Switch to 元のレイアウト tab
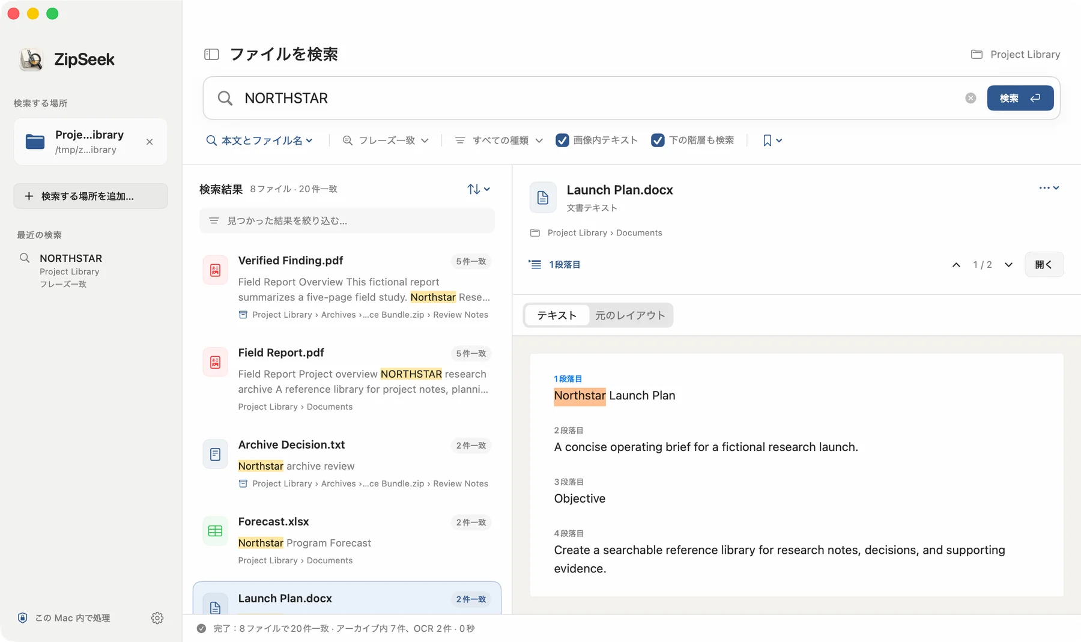This screenshot has height=642, width=1081. 630,315
